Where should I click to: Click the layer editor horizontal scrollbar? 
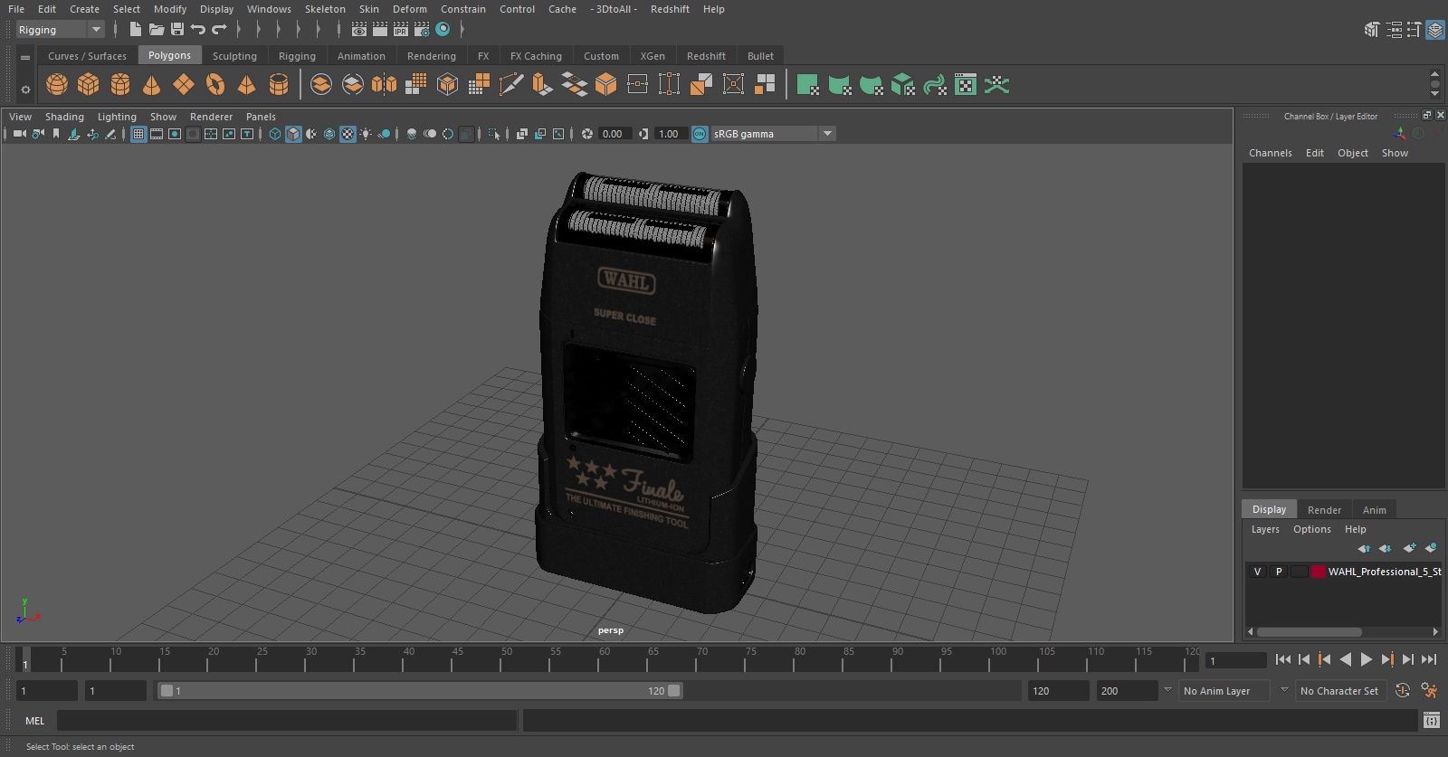1310,632
